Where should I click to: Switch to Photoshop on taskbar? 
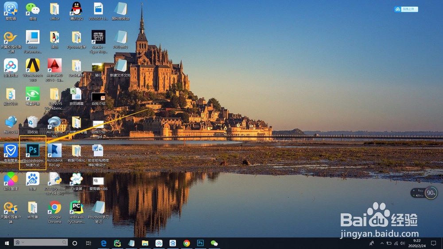coord(200,243)
